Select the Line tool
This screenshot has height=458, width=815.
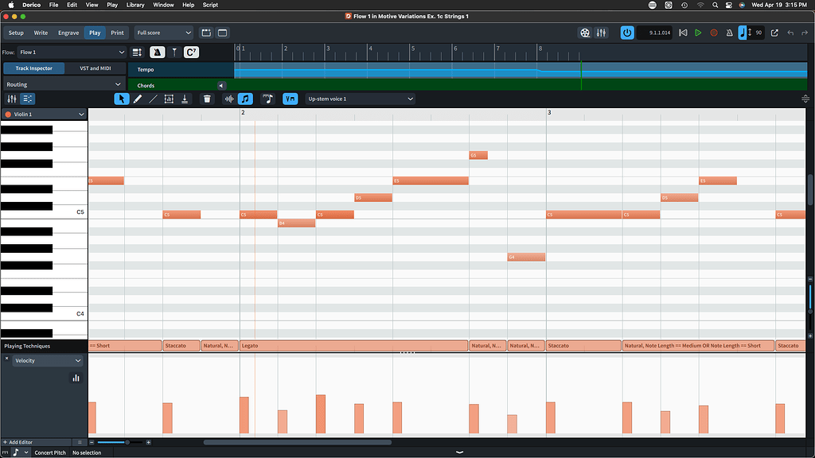(152, 99)
